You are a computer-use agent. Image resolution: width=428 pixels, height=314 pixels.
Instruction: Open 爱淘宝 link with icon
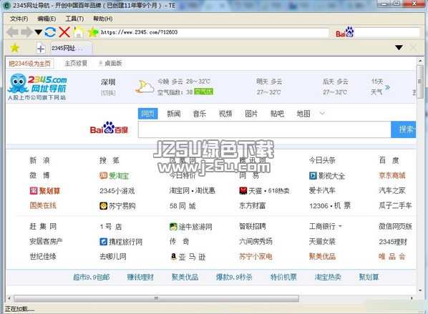pos(114,176)
